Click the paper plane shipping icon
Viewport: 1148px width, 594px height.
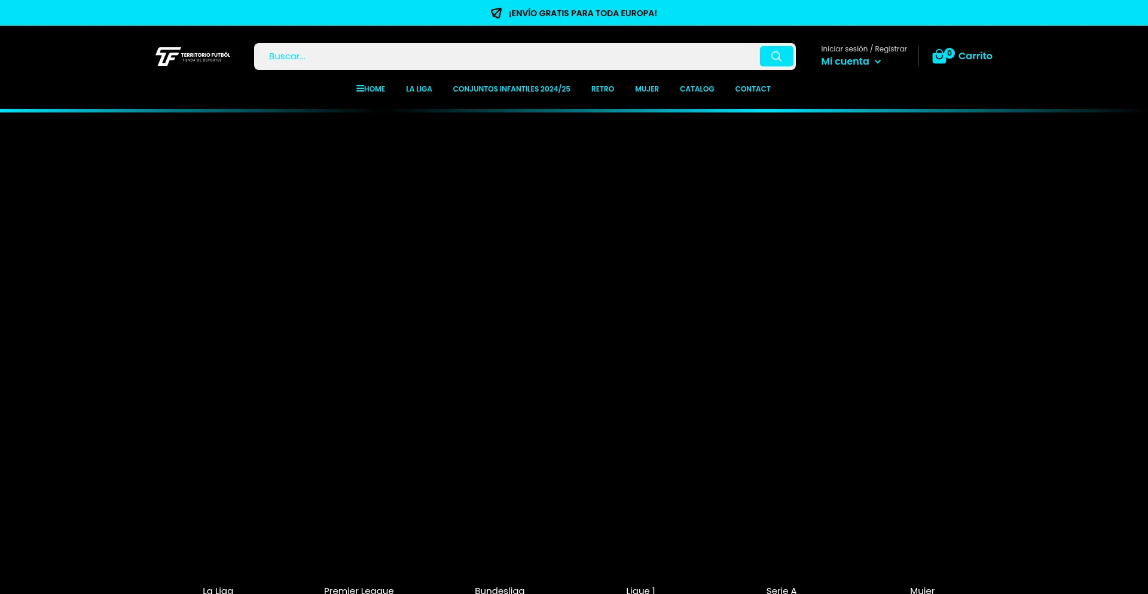click(496, 13)
